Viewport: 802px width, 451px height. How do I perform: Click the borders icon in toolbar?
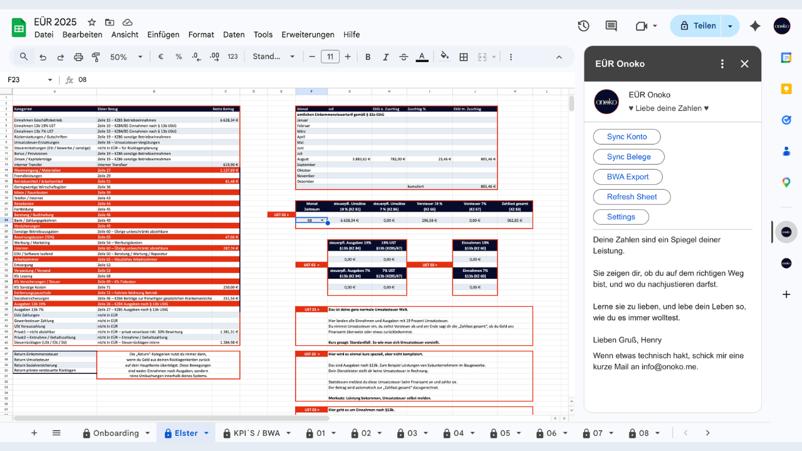[464, 57]
